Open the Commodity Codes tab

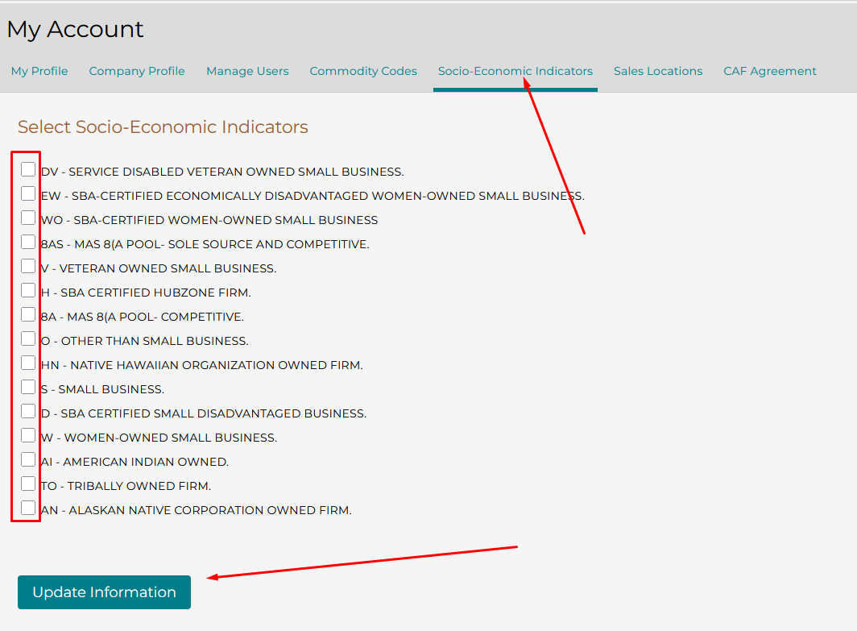tap(363, 71)
